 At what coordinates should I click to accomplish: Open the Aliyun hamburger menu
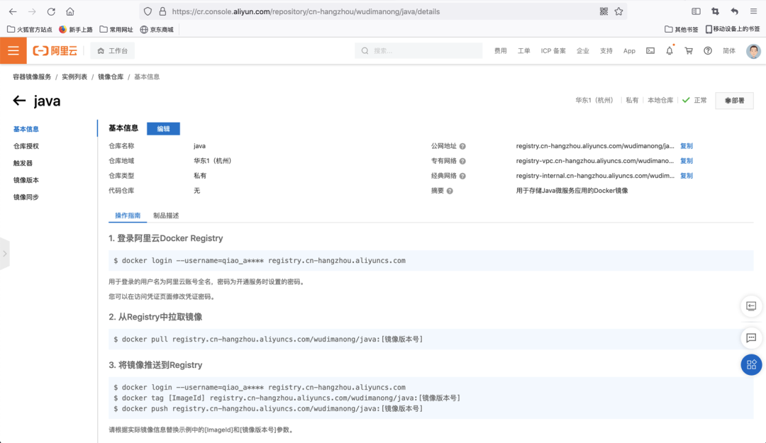13,51
